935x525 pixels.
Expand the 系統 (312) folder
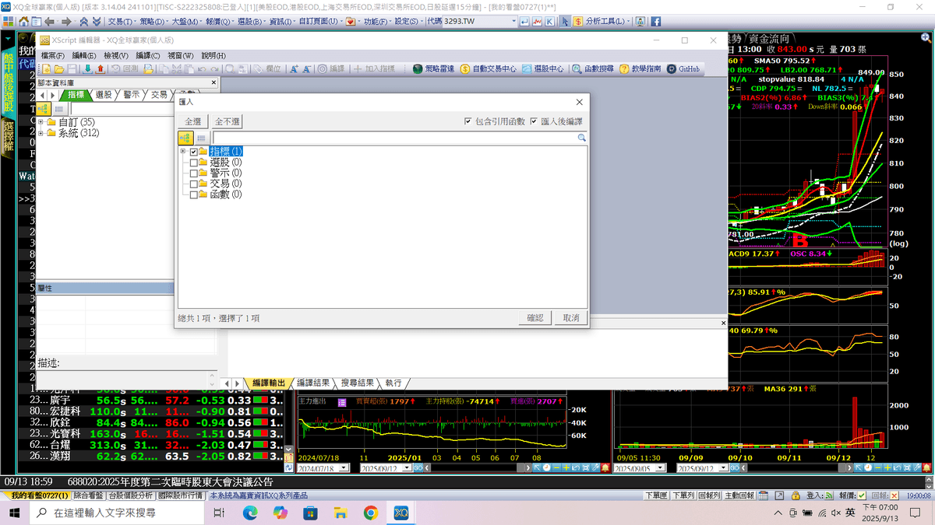pos(41,133)
